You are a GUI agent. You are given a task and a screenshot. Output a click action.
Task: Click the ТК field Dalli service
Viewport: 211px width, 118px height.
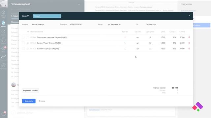151,25
